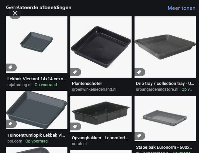The width and height of the screenshot is (199, 153).
Task: Click the Plantenschotel title text
Action: [x=87, y=84]
